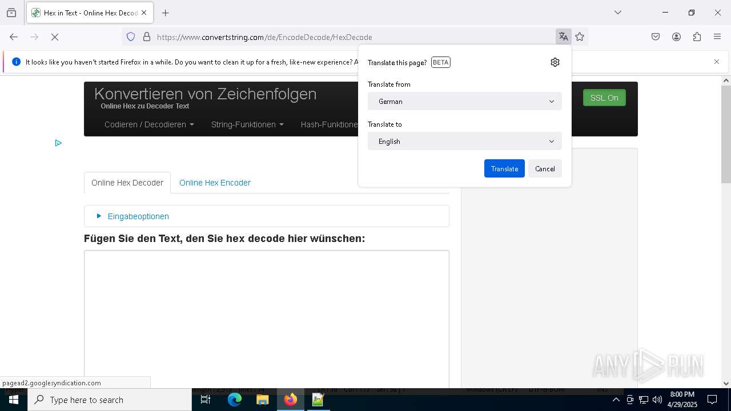Open Save to Pocket icon
The width and height of the screenshot is (731, 411).
tap(656, 37)
